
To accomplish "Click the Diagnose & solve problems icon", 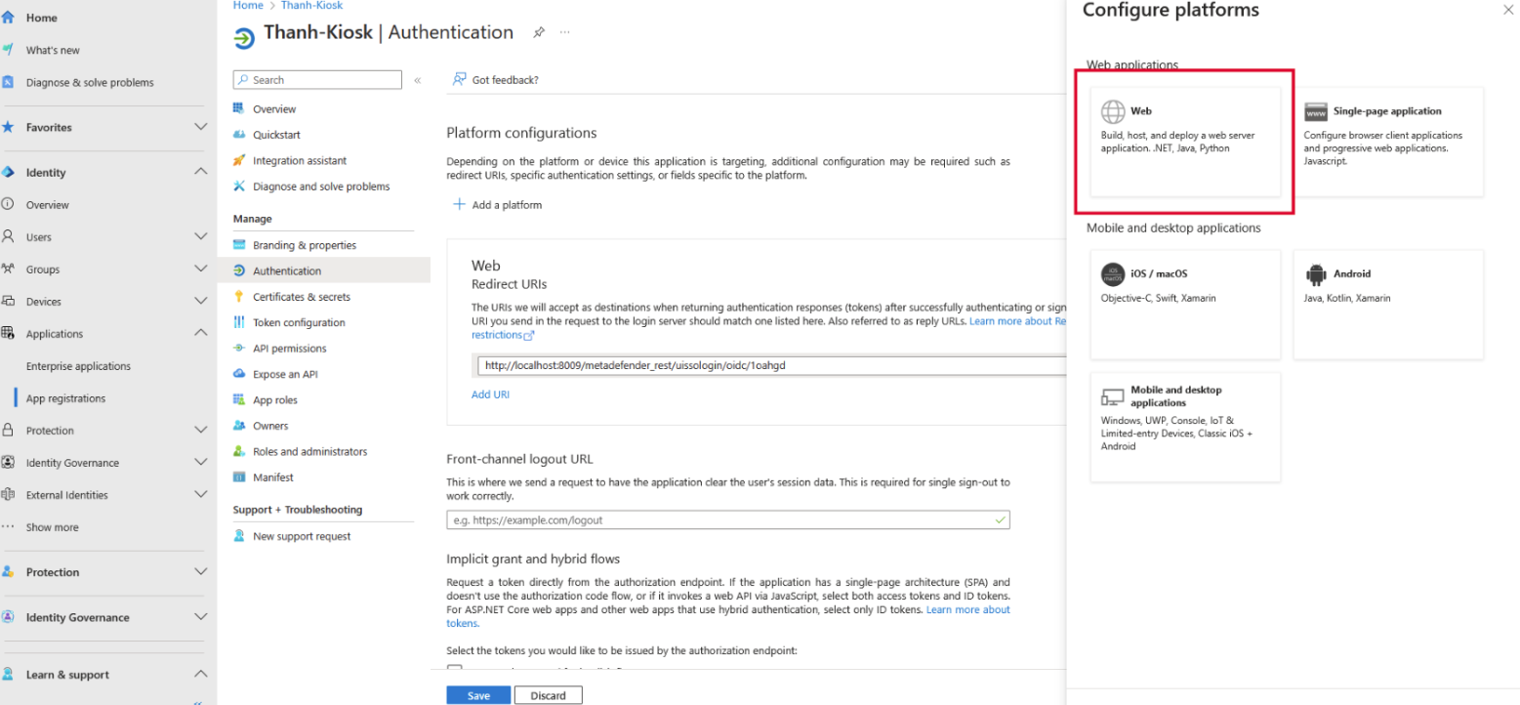I will click(8, 82).
